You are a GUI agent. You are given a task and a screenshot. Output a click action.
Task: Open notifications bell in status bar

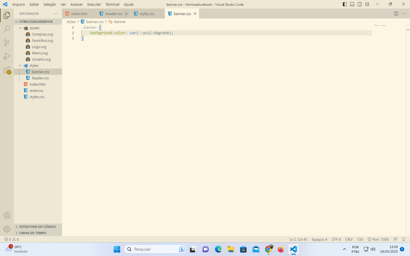coord(404,239)
